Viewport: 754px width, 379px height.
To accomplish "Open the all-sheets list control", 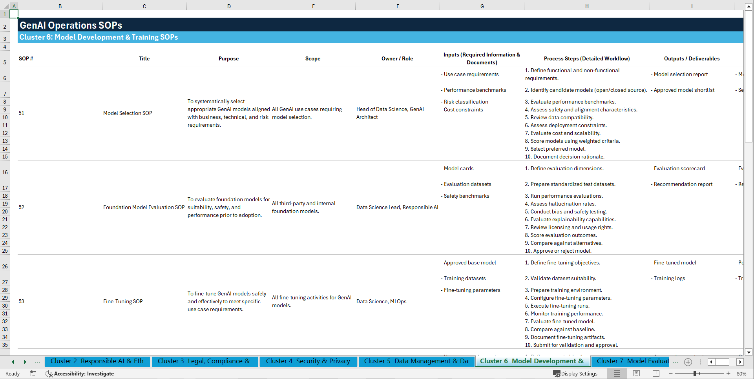I will [x=701, y=362].
